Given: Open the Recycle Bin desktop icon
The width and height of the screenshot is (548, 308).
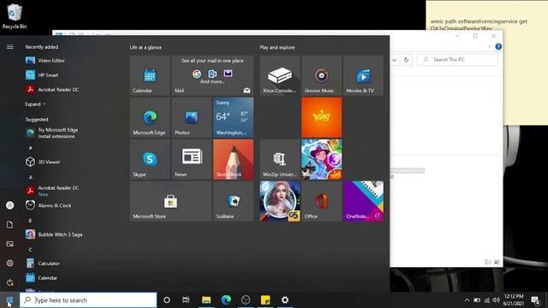Looking at the screenshot, I should pos(15,16).
